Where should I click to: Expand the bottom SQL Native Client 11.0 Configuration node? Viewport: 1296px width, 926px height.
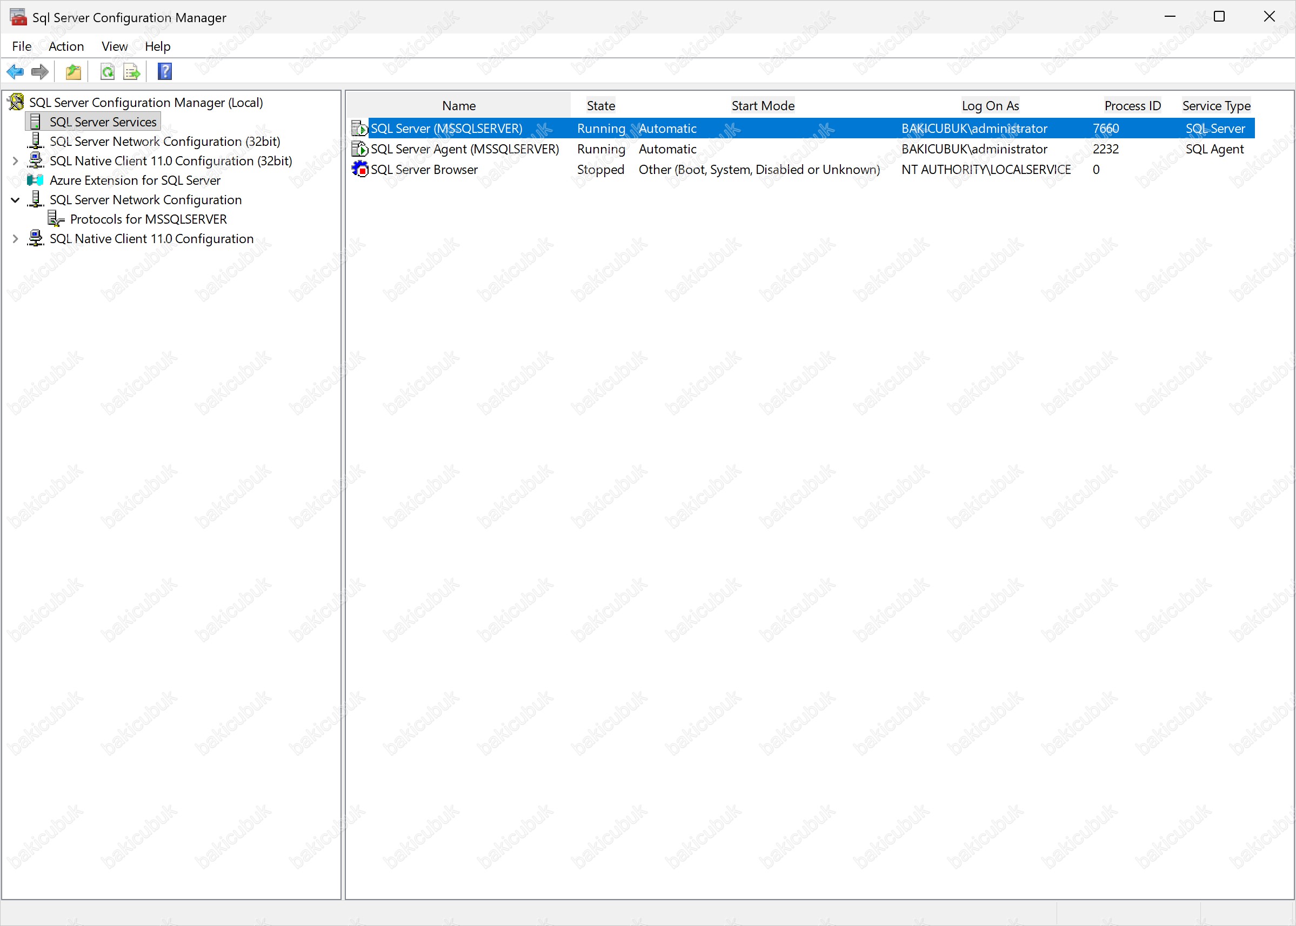click(x=15, y=239)
